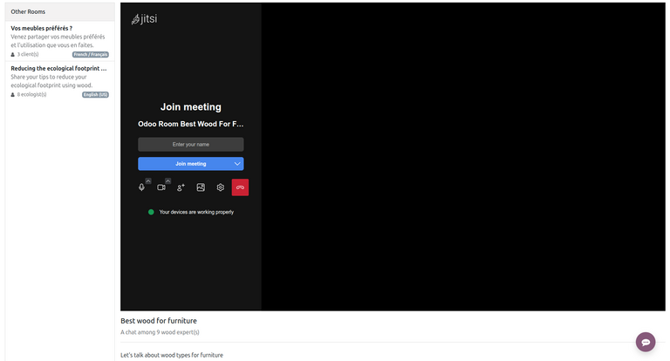Open the select background image icon
The height and width of the screenshot is (361, 670).
[x=201, y=187]
